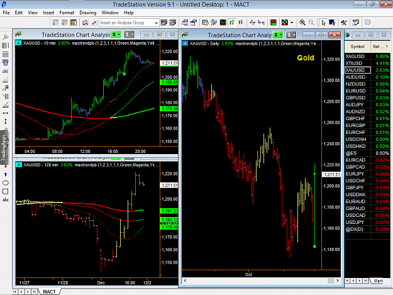Select the horizontal double-arrow drawing tool
Screen dimensions: 393x295
[6, 113]
